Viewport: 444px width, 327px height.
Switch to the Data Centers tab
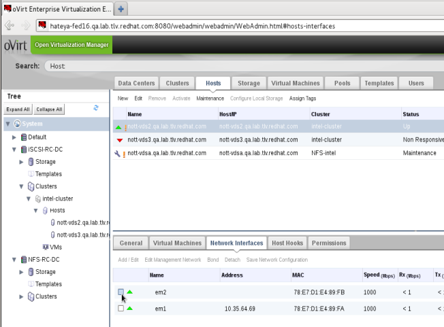[x=136, y=83]
